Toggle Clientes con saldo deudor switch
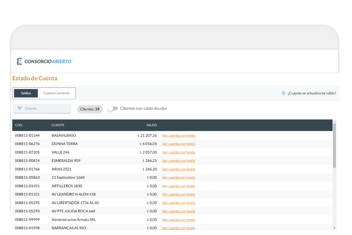 click(x=113, y=109)
